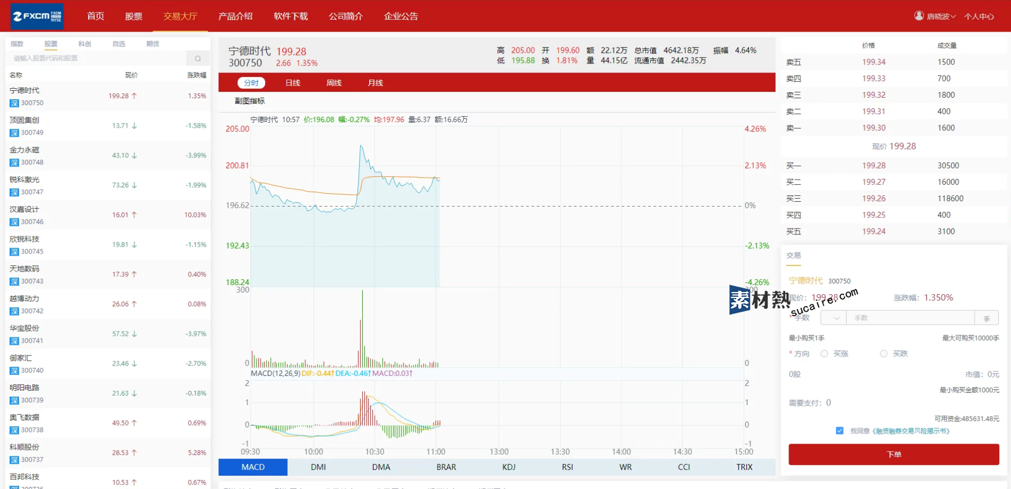Select 周线 chart period
Screen dimensions: 1011x489
pyautogui.click(x=334, y=83)
